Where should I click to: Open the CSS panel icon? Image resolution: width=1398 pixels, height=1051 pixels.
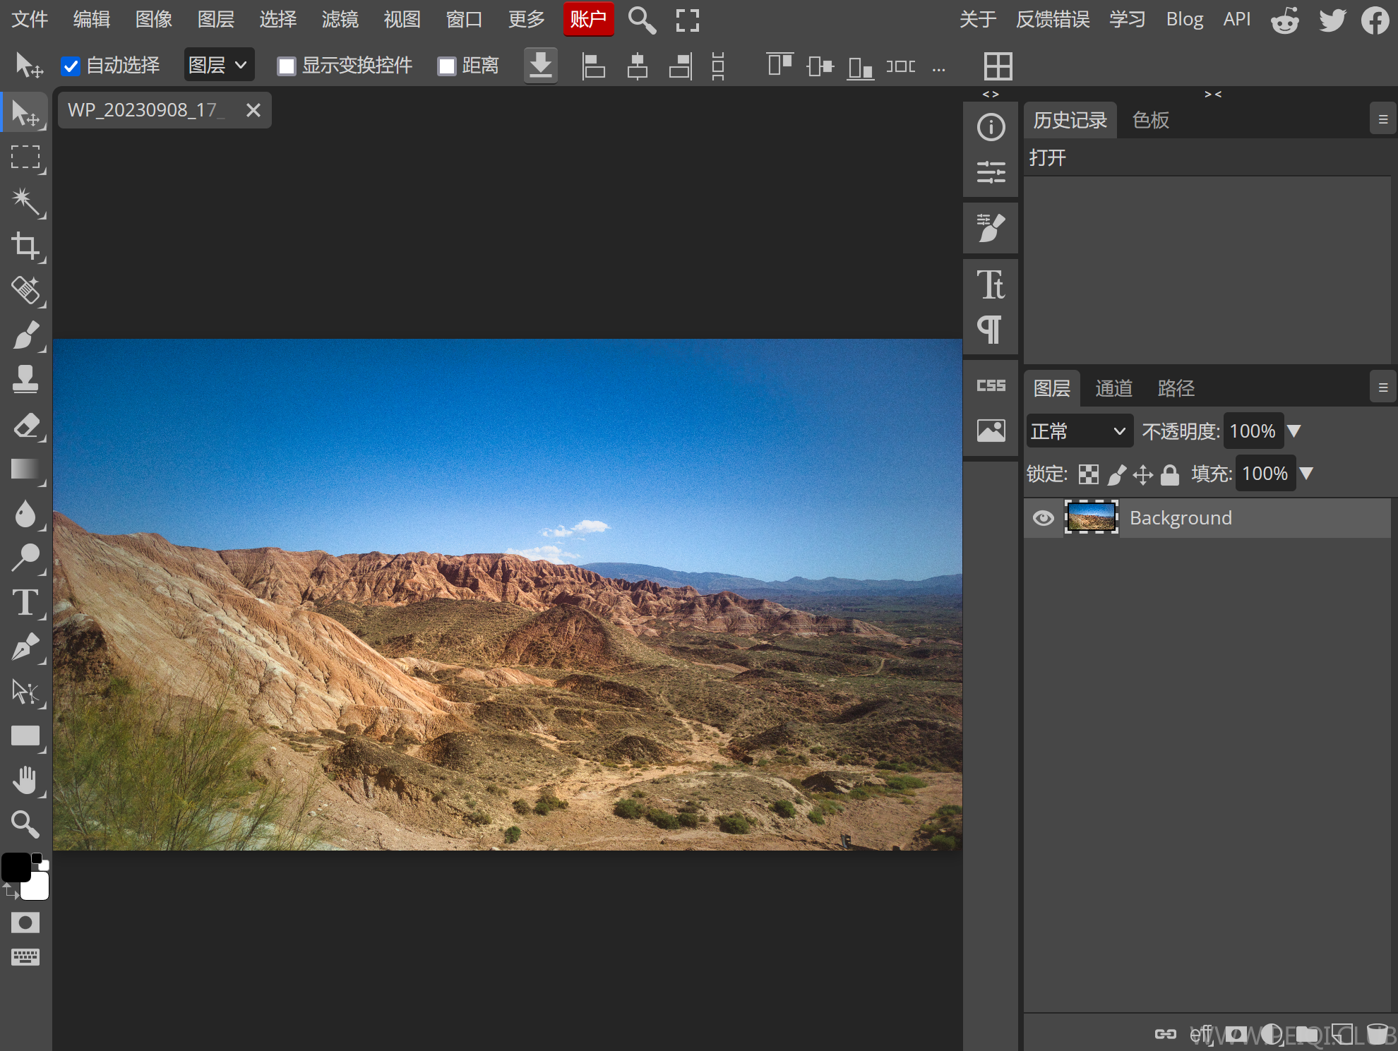[x=991, y=385]
